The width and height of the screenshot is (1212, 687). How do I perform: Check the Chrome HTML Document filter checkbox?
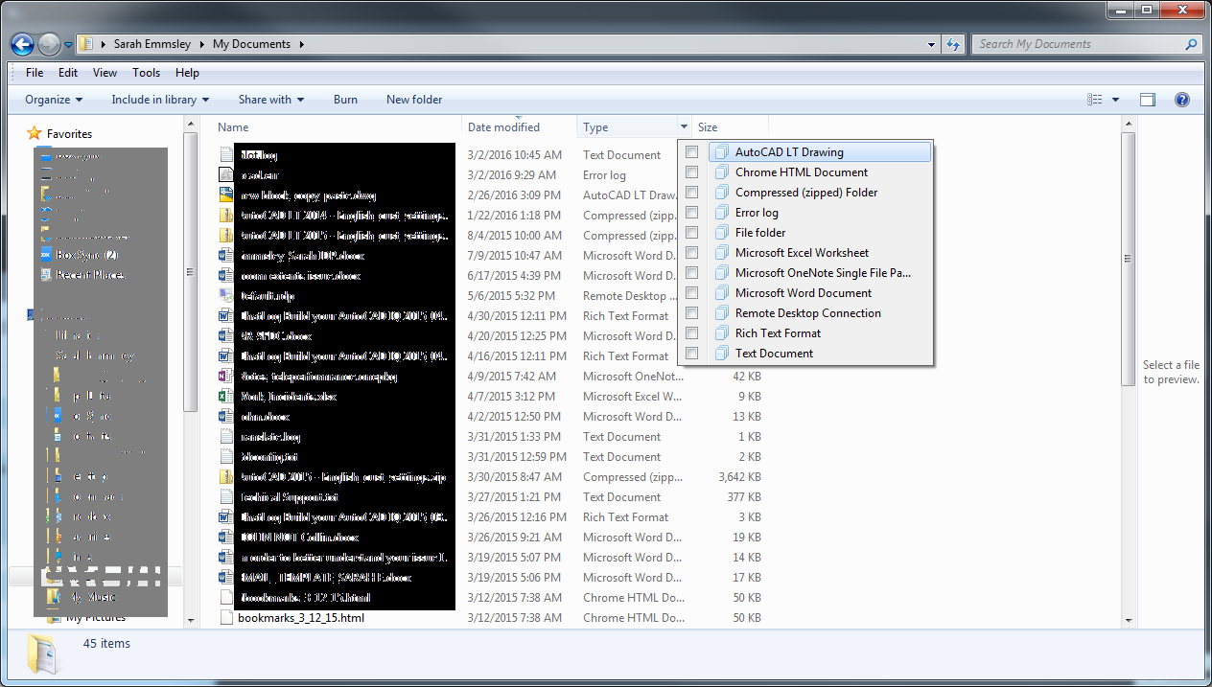click(691, 172)
